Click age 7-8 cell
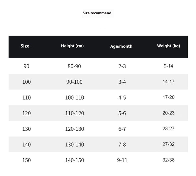This screenshot has height=176, width=196. pos(122,144)
